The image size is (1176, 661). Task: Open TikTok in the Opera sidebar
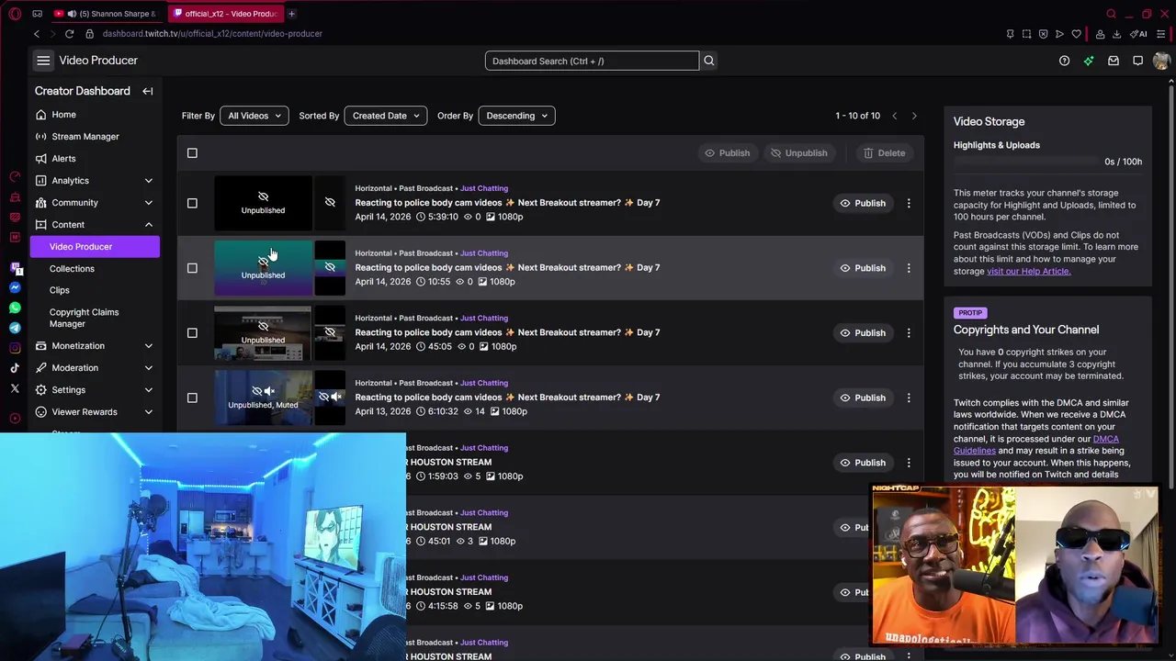pos(15,368)
